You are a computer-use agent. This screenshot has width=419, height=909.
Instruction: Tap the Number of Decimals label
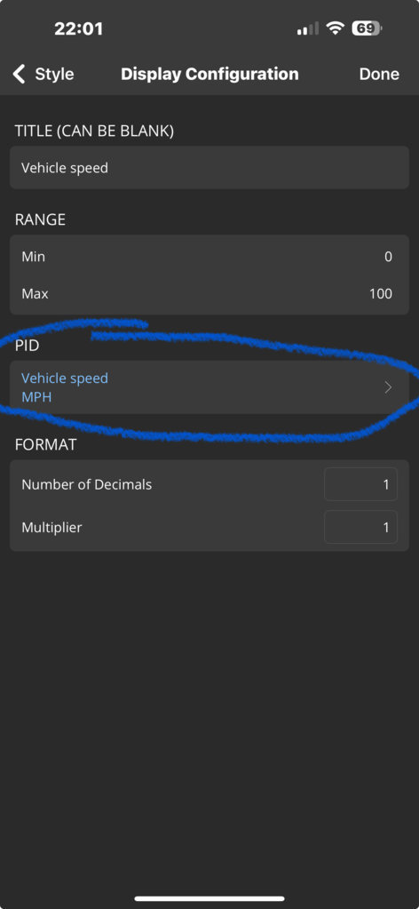point(86,484)
